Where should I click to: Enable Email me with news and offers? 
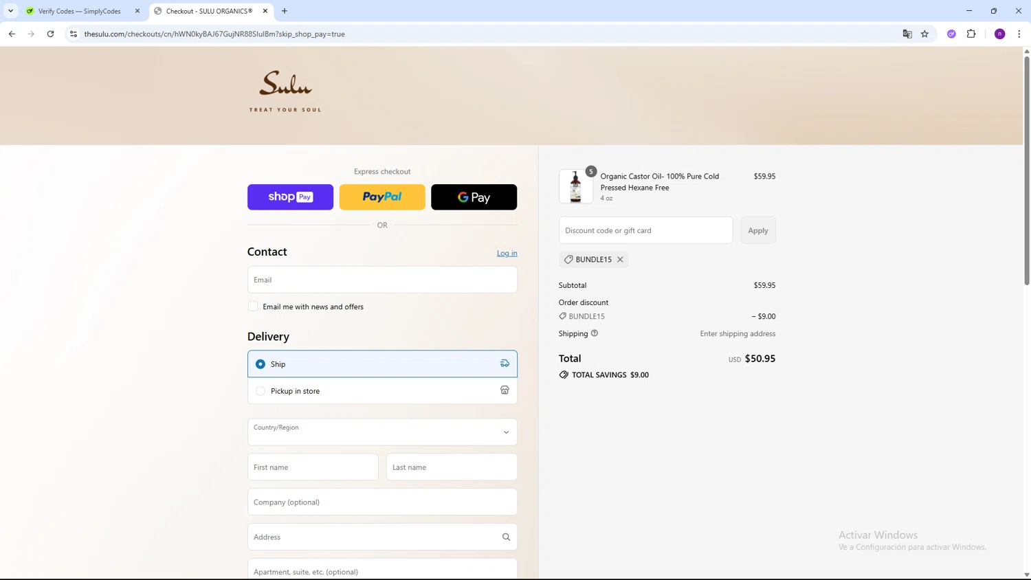253,306
